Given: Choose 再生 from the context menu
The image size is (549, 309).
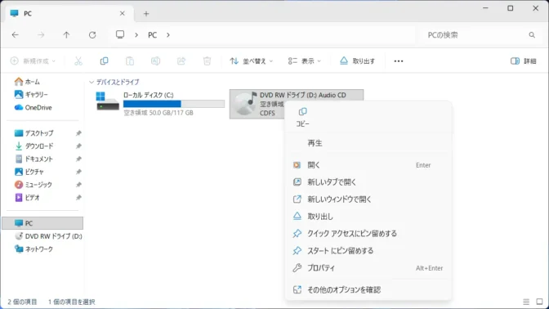Looking at the screenshot, I should [368, 143].
